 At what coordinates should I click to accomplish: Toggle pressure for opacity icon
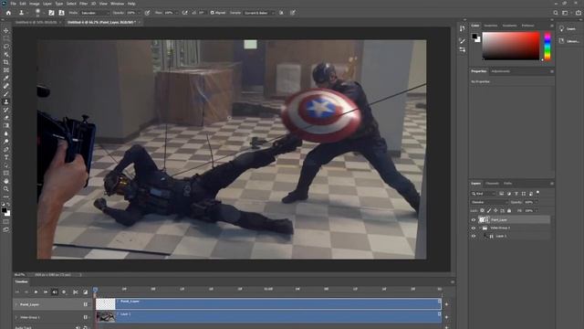coord(148,13)
